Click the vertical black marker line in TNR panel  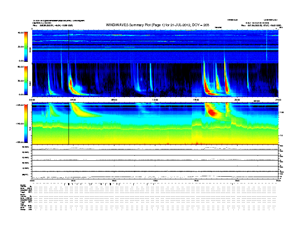tap(69, 124)
